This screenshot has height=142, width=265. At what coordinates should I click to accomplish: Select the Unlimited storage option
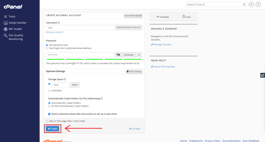click(x=49, y=91)
